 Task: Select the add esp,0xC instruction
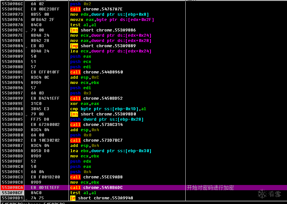pyautogui.click(x=85, y=77)
